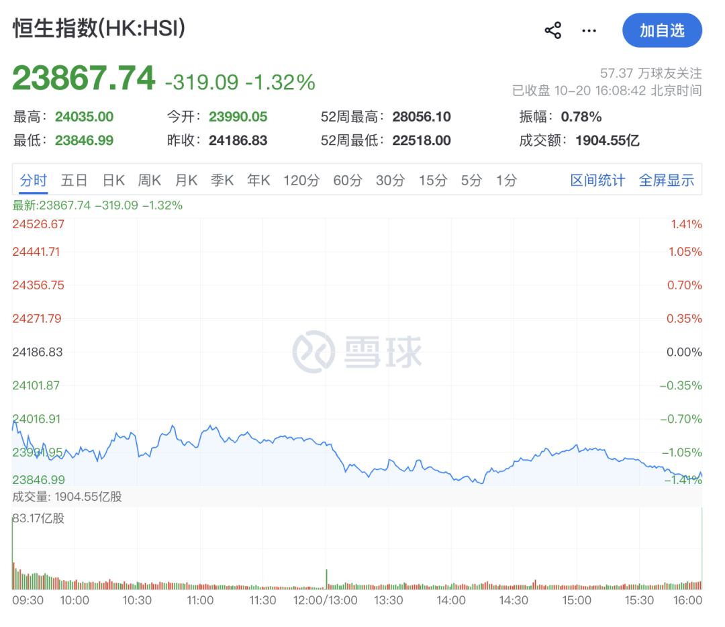Click the 24526.67 y-axis label
Image resolution: width=725 pixels, height=627 pixels.
click(x=38, y=224)
